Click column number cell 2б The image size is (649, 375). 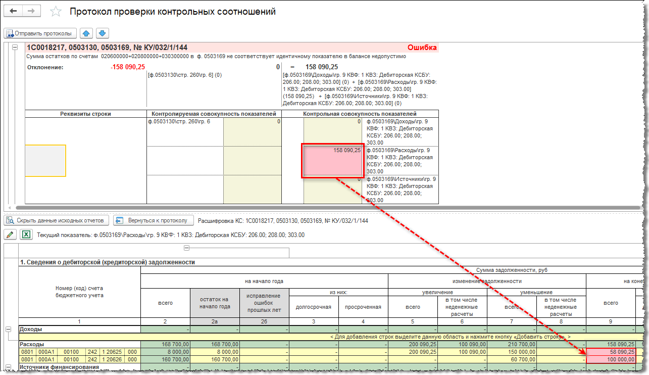tap(264, 321)
